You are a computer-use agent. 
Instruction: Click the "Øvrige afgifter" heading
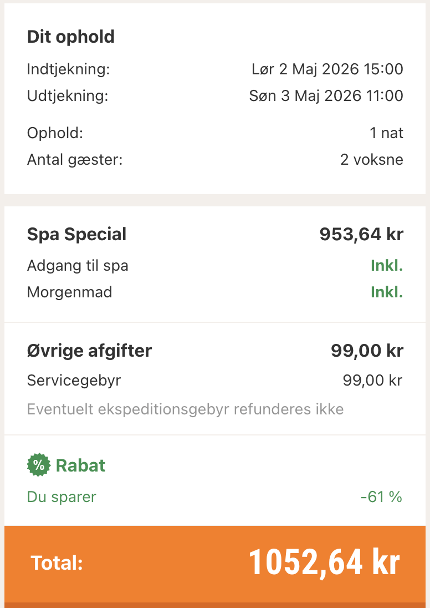[89, 351]
